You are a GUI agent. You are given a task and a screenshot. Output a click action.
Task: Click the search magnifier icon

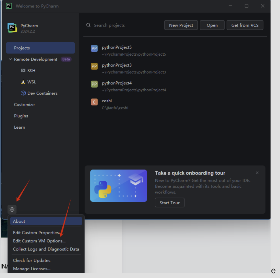88,25
